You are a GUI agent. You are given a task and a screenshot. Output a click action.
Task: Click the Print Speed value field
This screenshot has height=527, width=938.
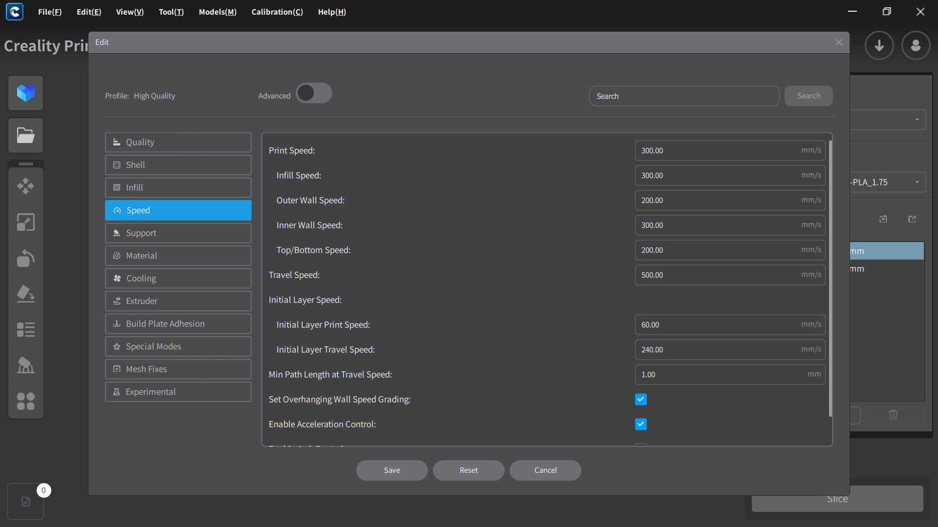tap(730, 150)
